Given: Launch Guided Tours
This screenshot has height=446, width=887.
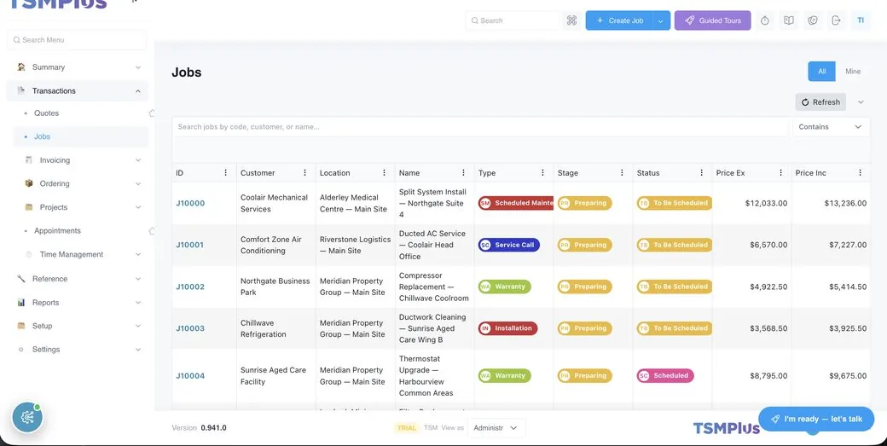Looking at the screenshot, I should pos(712,20).
